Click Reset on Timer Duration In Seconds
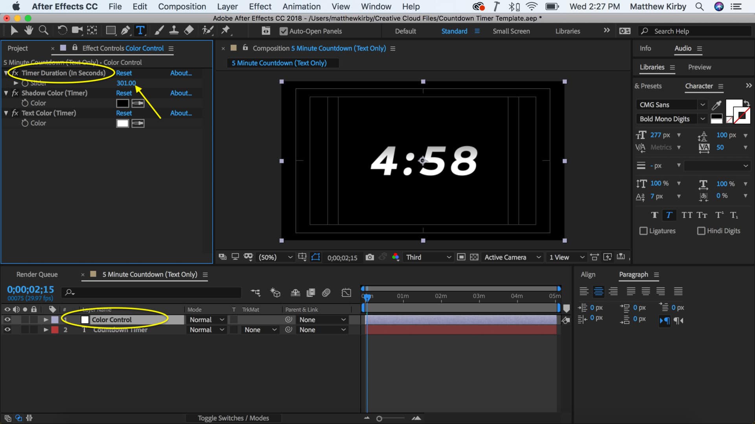 (123, 73)
